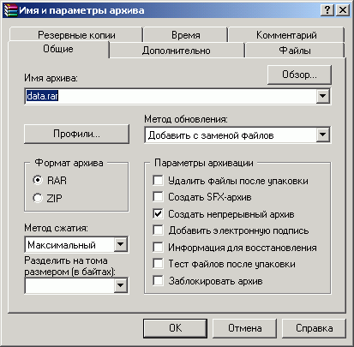The width and height of the screenshot is (354, 347).
Task: Select the ZIP archive format
Action: (38, 198)
